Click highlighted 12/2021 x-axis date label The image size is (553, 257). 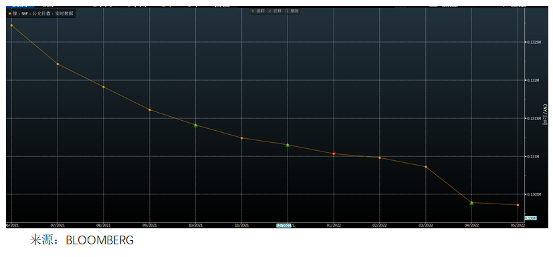284,226
